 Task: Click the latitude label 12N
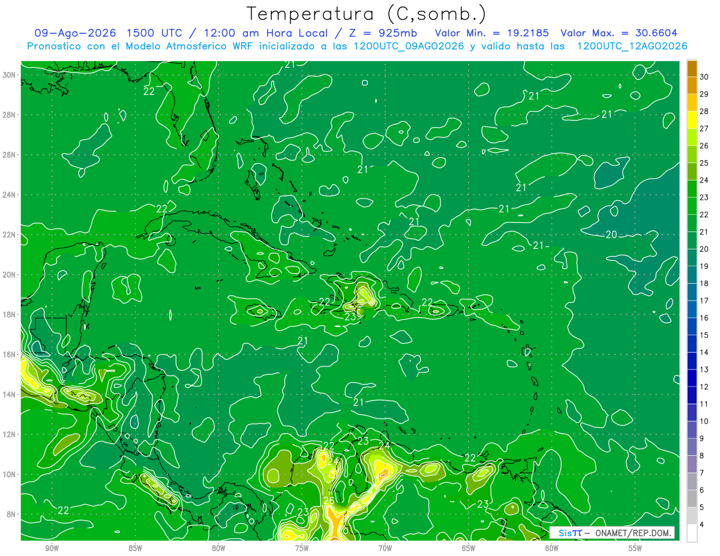pos(8,434)
